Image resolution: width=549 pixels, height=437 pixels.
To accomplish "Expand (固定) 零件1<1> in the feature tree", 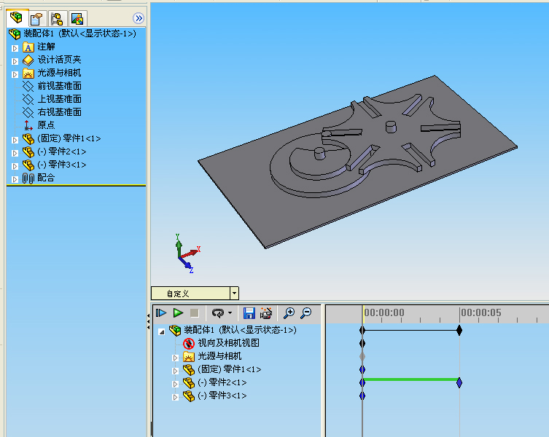I will [x=15, y=140].
